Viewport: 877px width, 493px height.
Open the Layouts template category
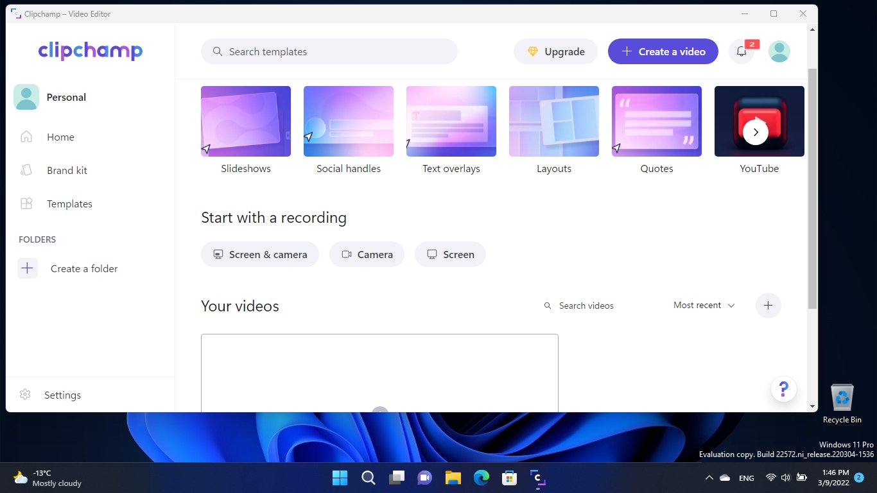(x=554, y=130)
